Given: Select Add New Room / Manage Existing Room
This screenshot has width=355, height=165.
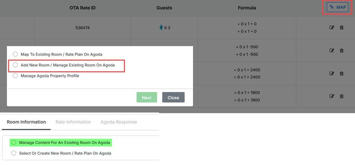Looking at the screenshot, I should [x=15, y=65].
